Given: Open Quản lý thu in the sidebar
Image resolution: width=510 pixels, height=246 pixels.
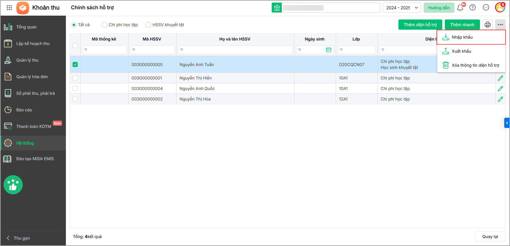Looking at the screenshot, I should [x=27, y=60].
